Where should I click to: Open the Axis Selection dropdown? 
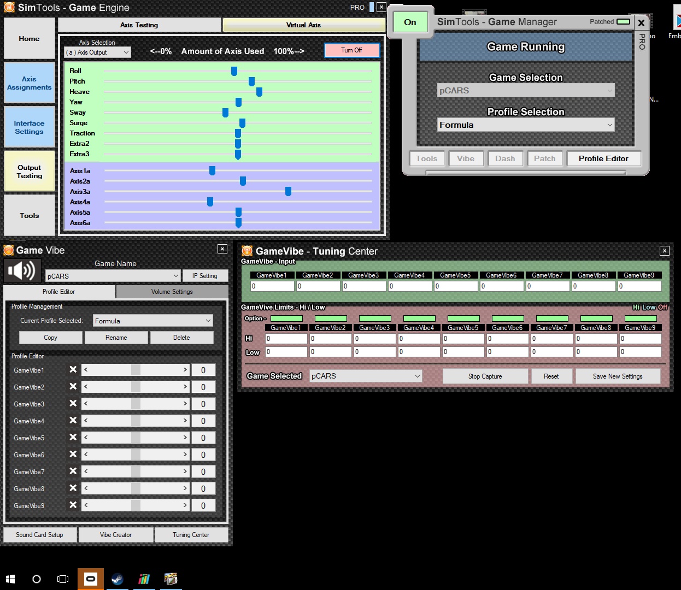click(x=98, y=52)
